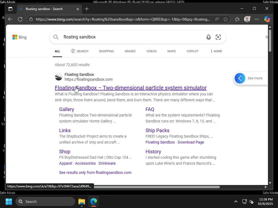278x208 pixels.
Task: Click the Edge icon in taskbar
Action: 94,201
